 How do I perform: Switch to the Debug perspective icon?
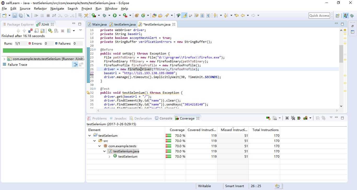click(x=352, y=16)
